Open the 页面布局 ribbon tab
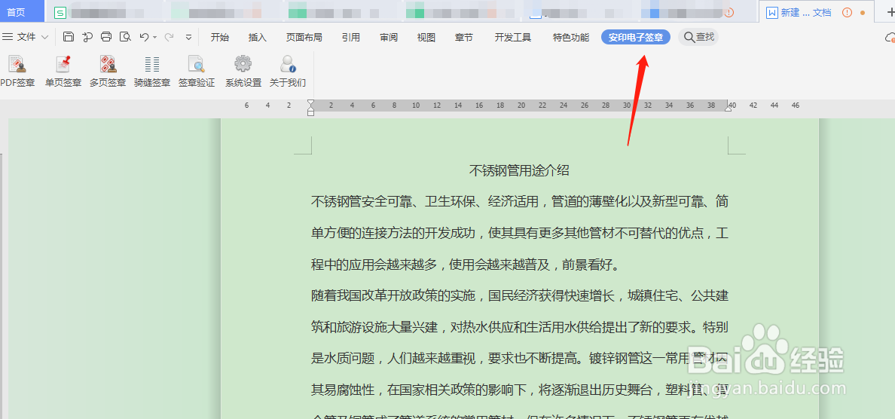This screenshot has width=895, height=419. point(304,37)
